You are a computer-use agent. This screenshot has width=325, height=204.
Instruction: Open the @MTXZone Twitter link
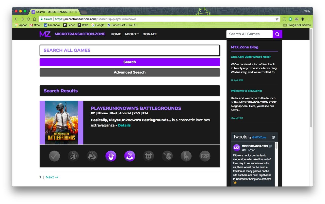(x=259, y=137)
